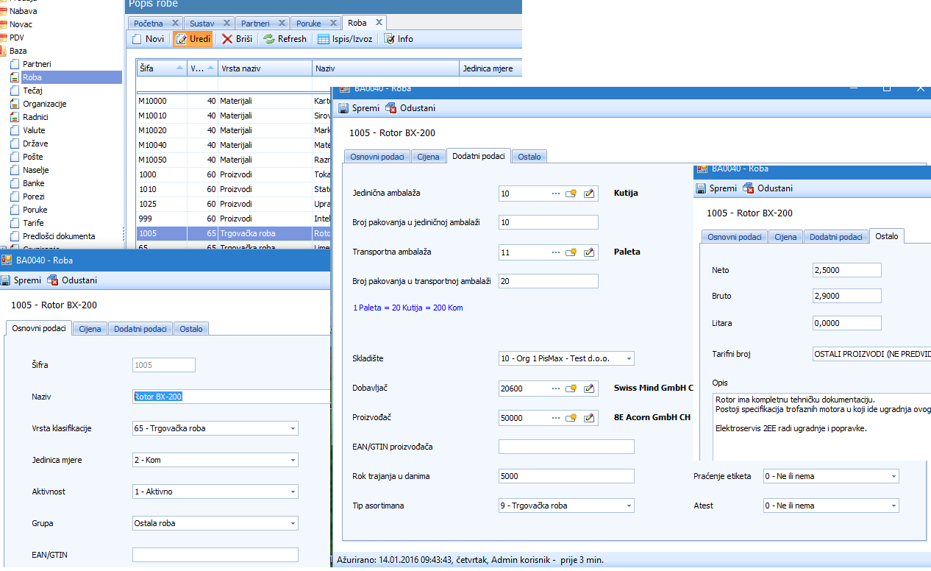Open the Ispis/Izvoz print-export option
This screenshot has width=931, height=571.
tap(345, 39)
